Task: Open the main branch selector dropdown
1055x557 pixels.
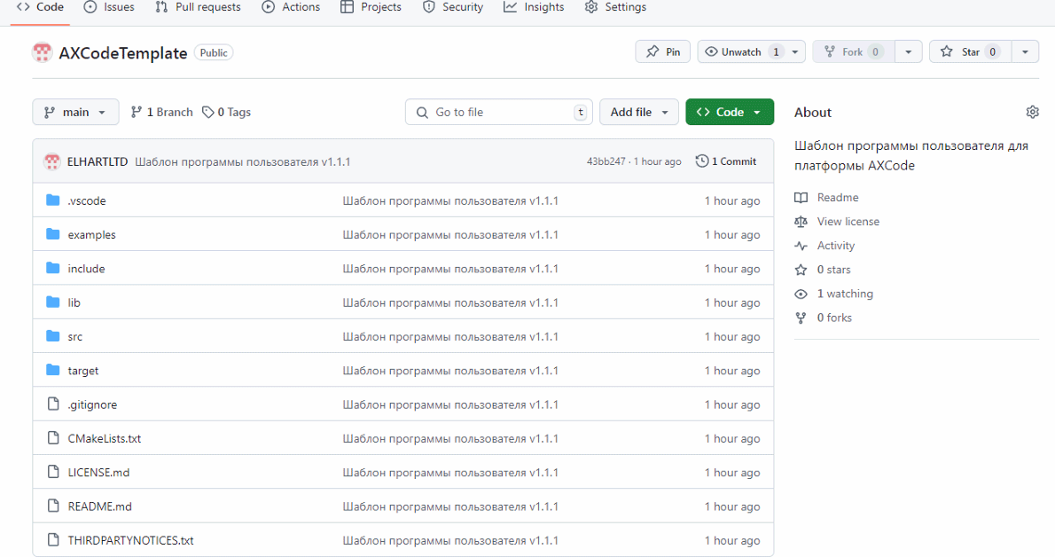Action: click(x=75, y=112)
